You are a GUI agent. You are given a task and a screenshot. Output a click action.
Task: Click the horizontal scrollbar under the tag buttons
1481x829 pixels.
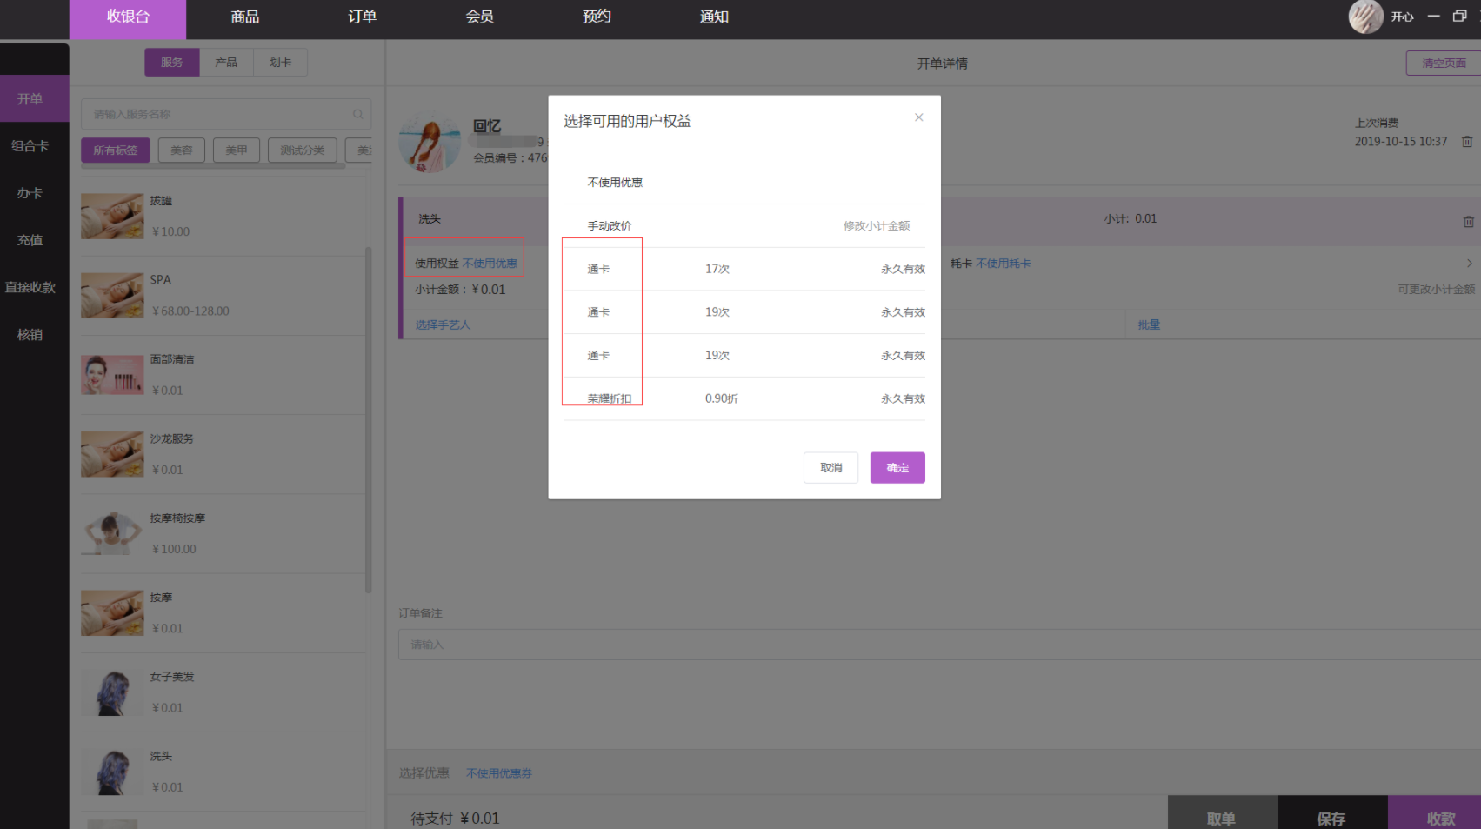213,165
